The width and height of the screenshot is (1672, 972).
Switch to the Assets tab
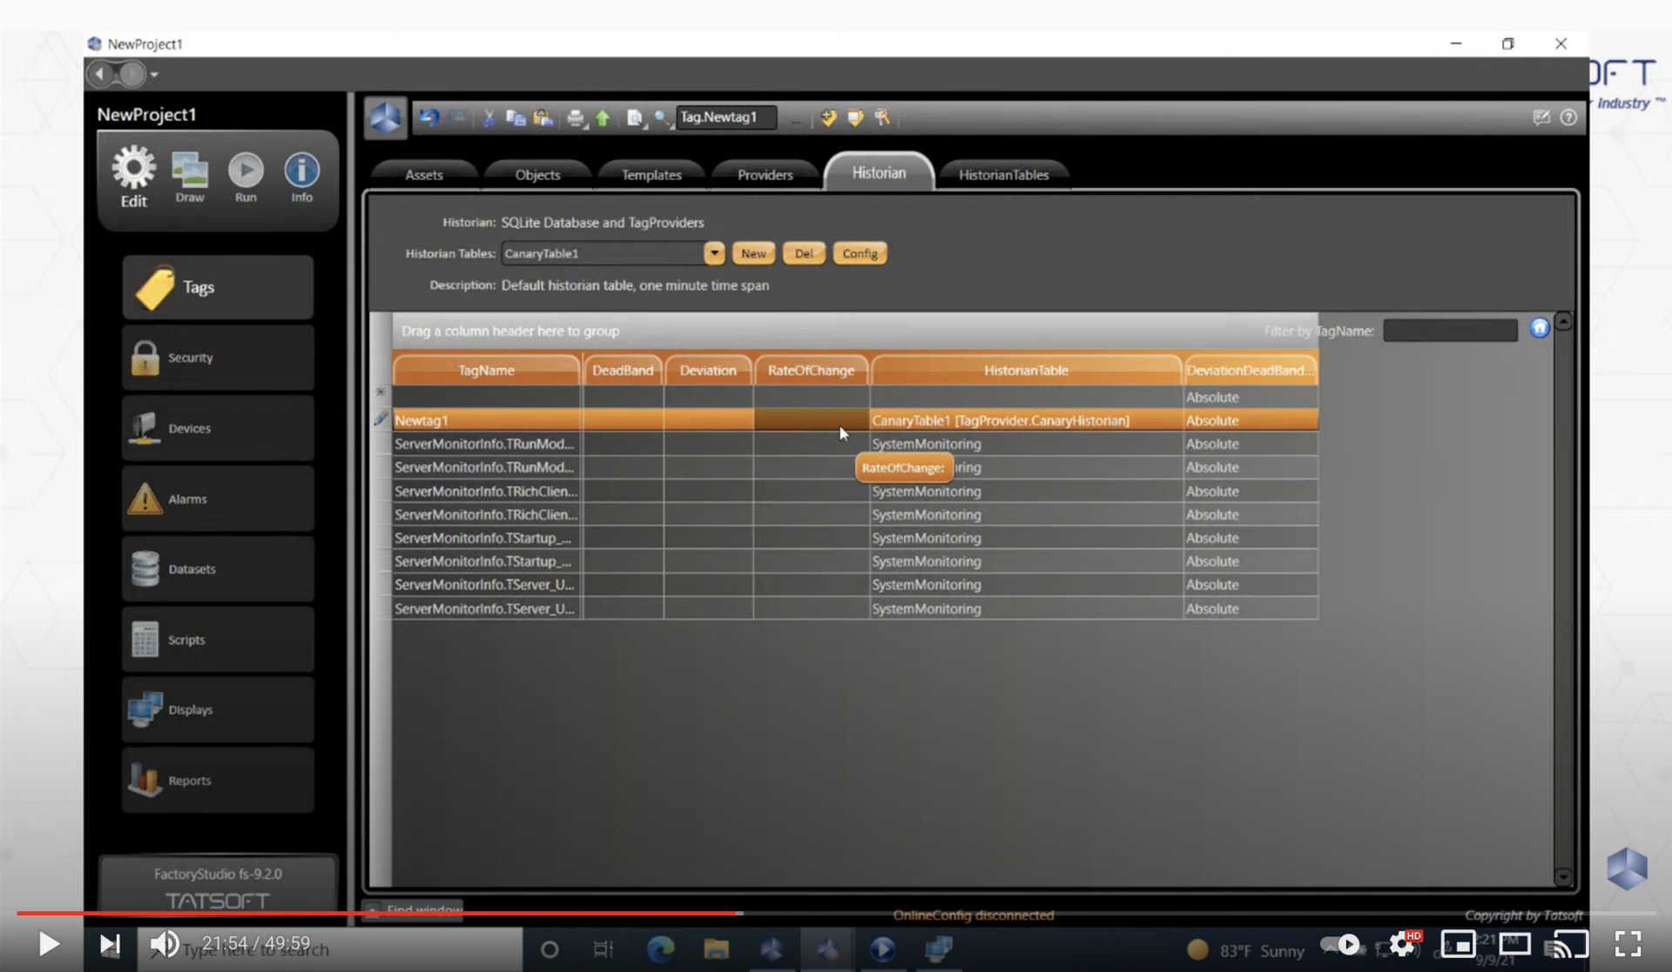(424, 175)
